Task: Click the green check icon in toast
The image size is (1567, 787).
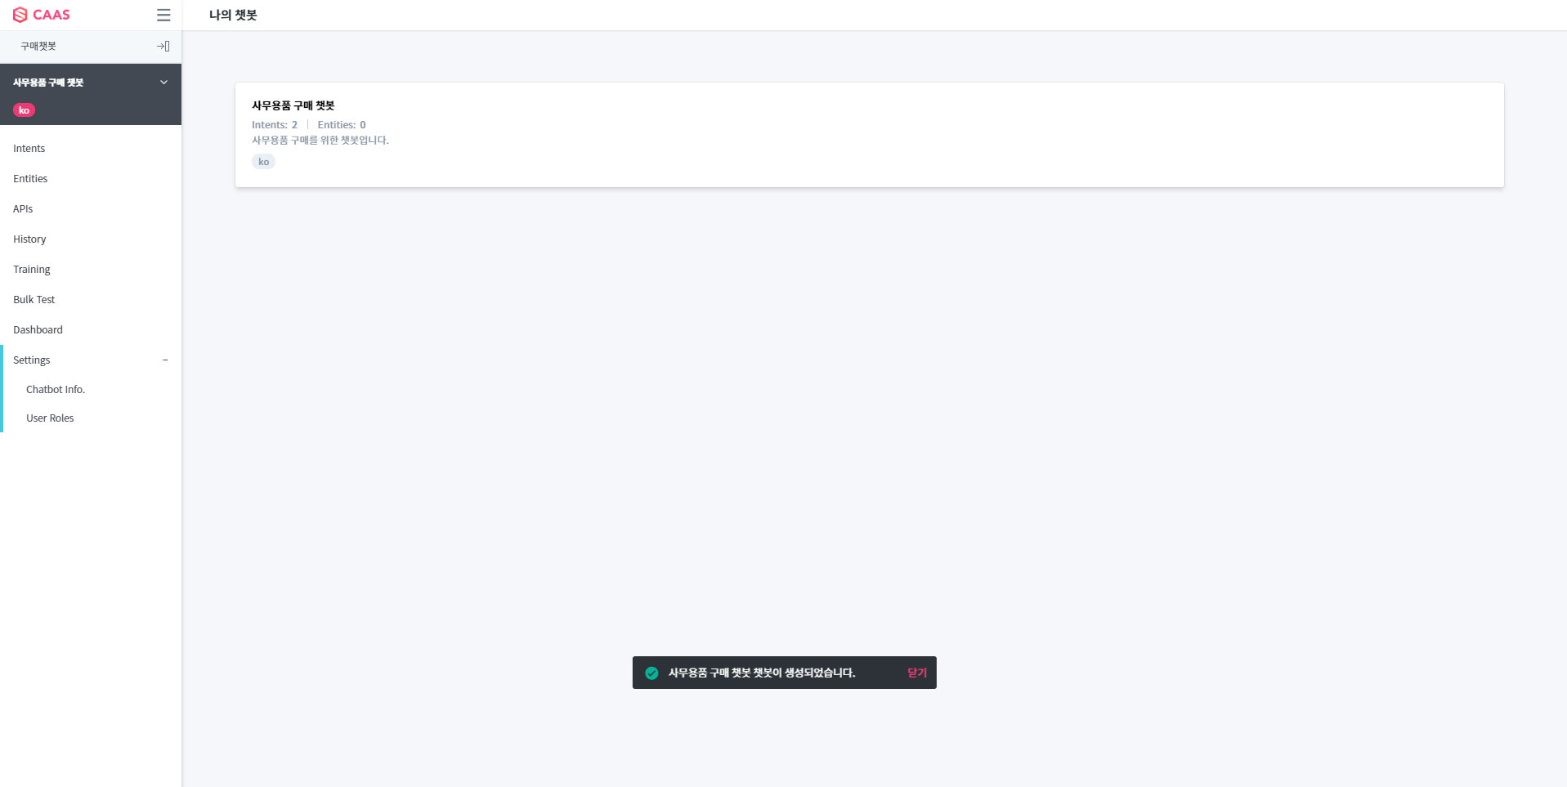Action: [x=651, y=673]
